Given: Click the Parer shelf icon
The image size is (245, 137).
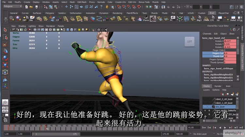Looking at the screenshot, I should [x=146, y=19].
